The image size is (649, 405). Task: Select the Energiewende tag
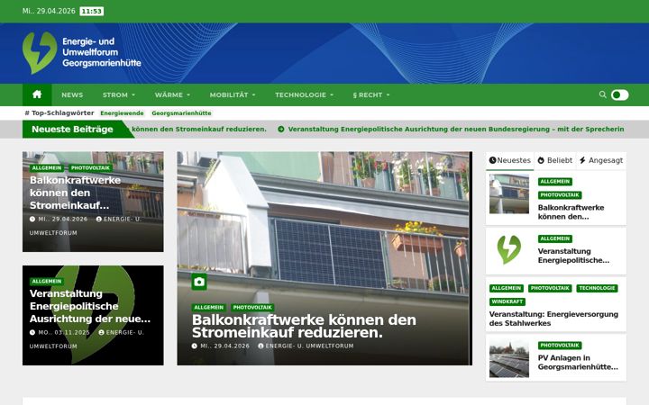122,113
